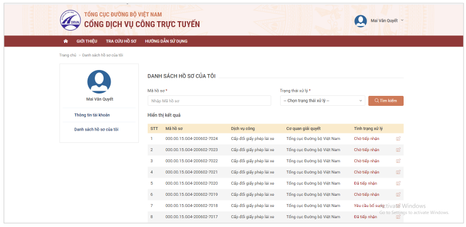Click the user avatar icon in the top-right header
Screen dimensions: 466x227
[x=361, y=21]
